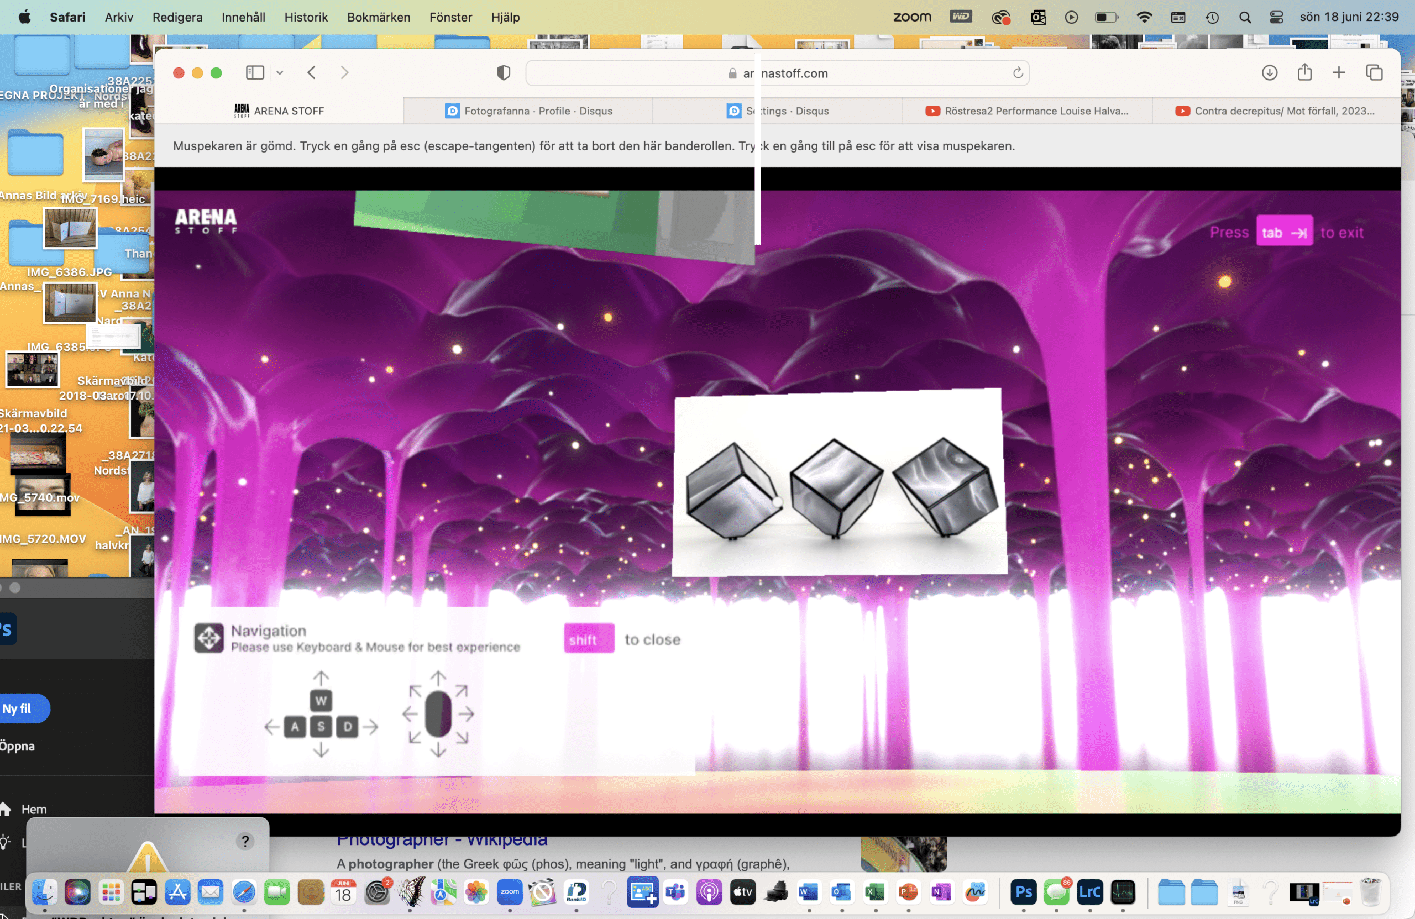Open a new tab with plus icon
The image size is (1415, 919).
tap(1338, 72)
